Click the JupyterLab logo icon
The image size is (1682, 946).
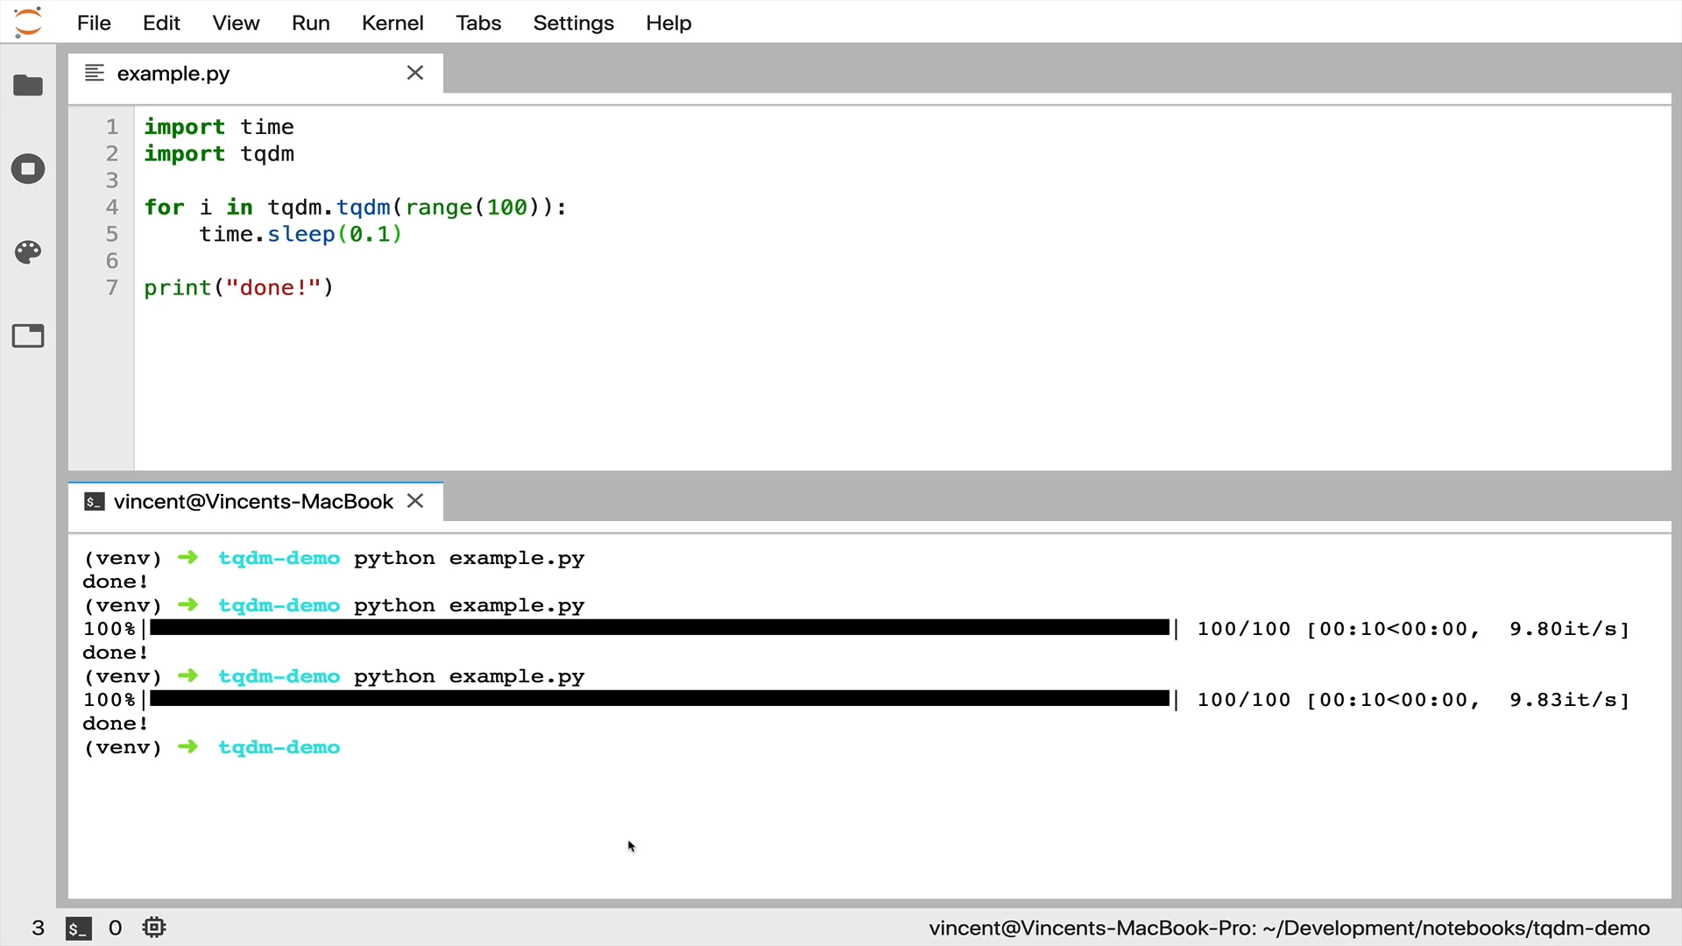(28, 22)
